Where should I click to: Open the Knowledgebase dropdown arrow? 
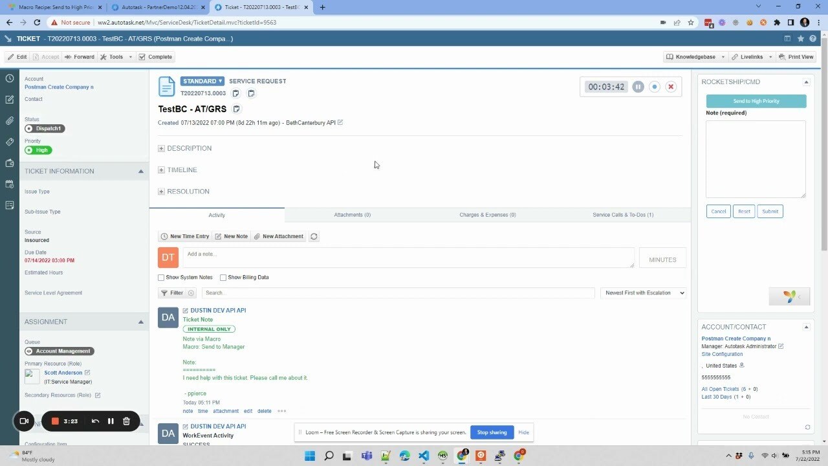point(723,57)
